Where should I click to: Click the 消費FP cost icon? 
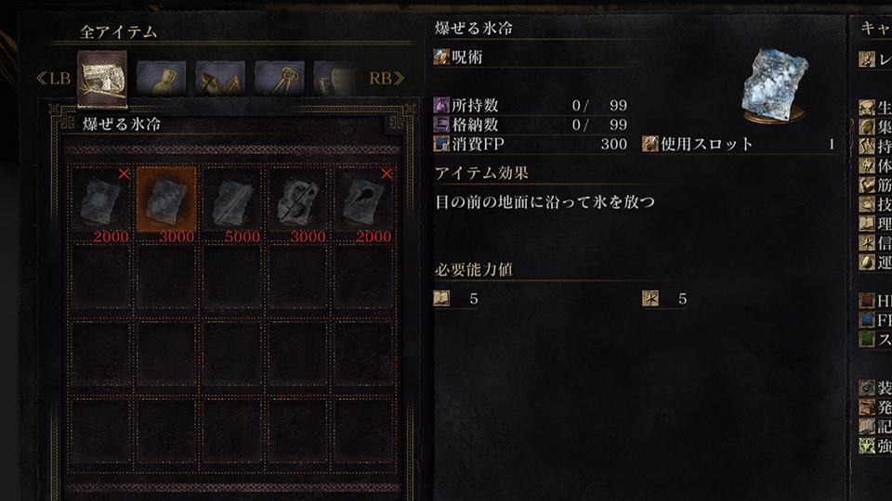(x=441, y=144)
